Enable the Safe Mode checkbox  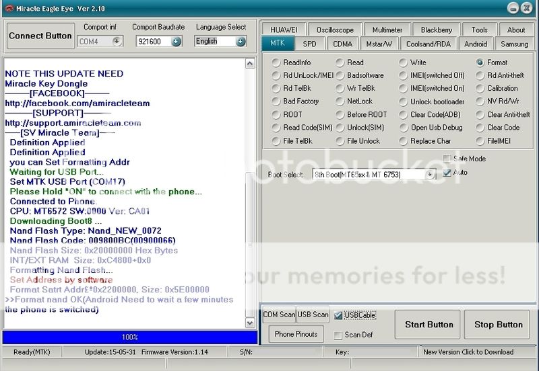[x=447, y=159]
